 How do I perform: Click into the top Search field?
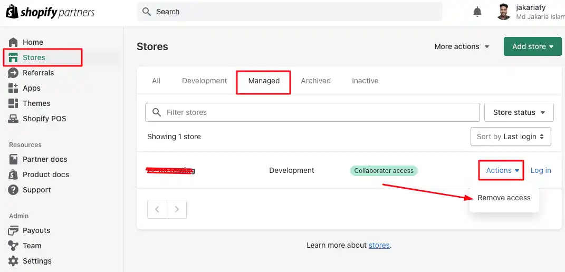(290, 12)
